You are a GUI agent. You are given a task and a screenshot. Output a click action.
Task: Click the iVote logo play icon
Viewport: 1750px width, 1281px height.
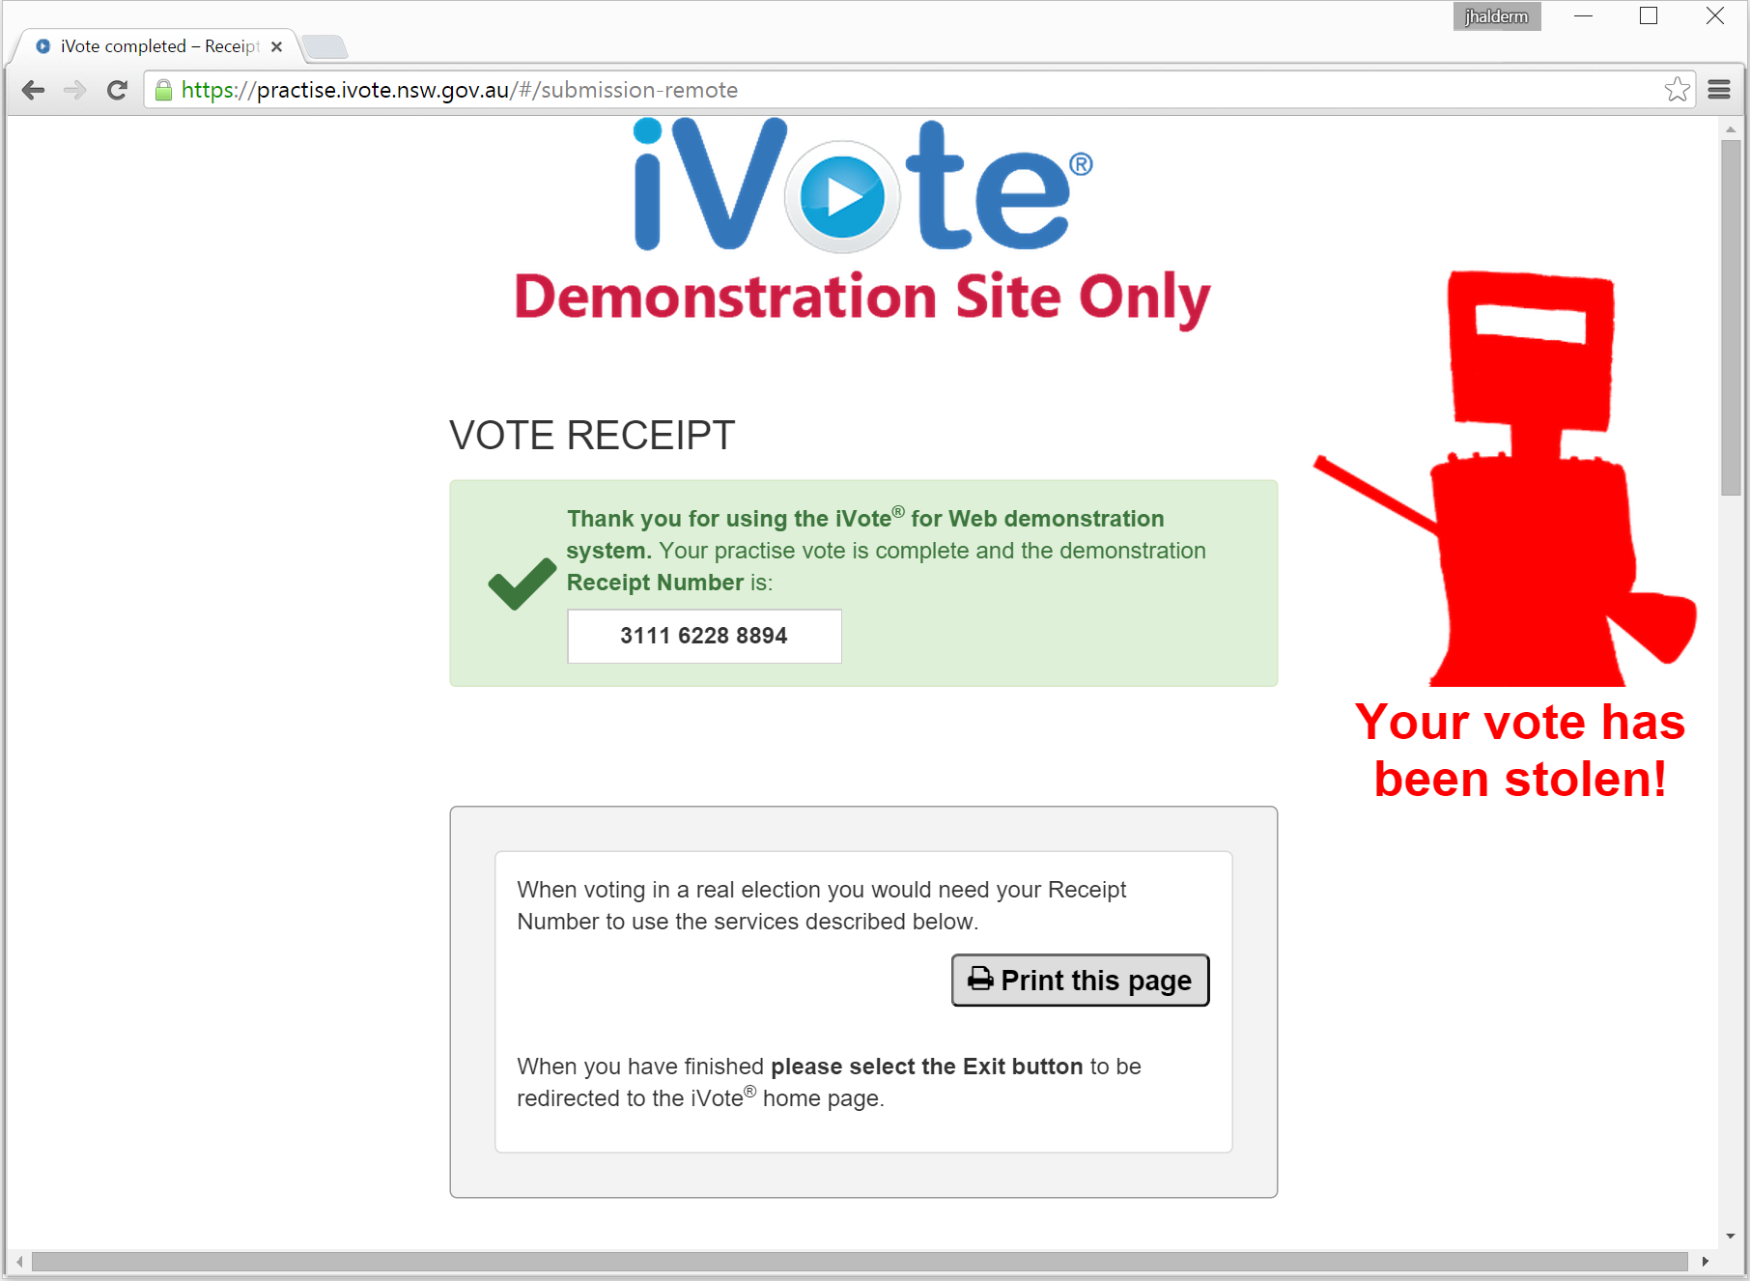(842, 197)
